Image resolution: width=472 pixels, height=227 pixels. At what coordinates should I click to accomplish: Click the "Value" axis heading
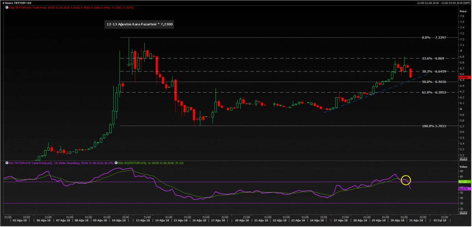coord(463,166)
